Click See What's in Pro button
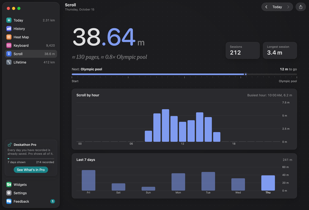Viewport: 309px width, 210px height. [x=31, y=170]
